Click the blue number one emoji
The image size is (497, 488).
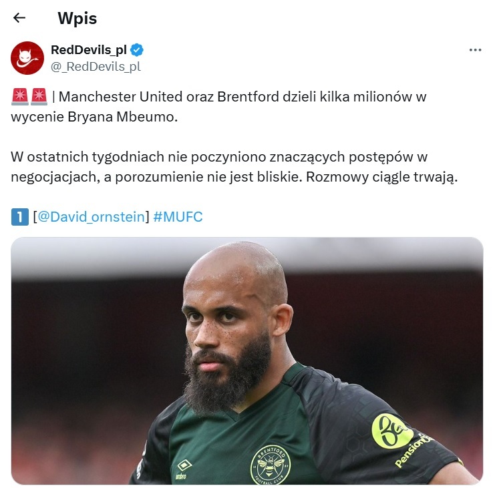click(19, 217)
